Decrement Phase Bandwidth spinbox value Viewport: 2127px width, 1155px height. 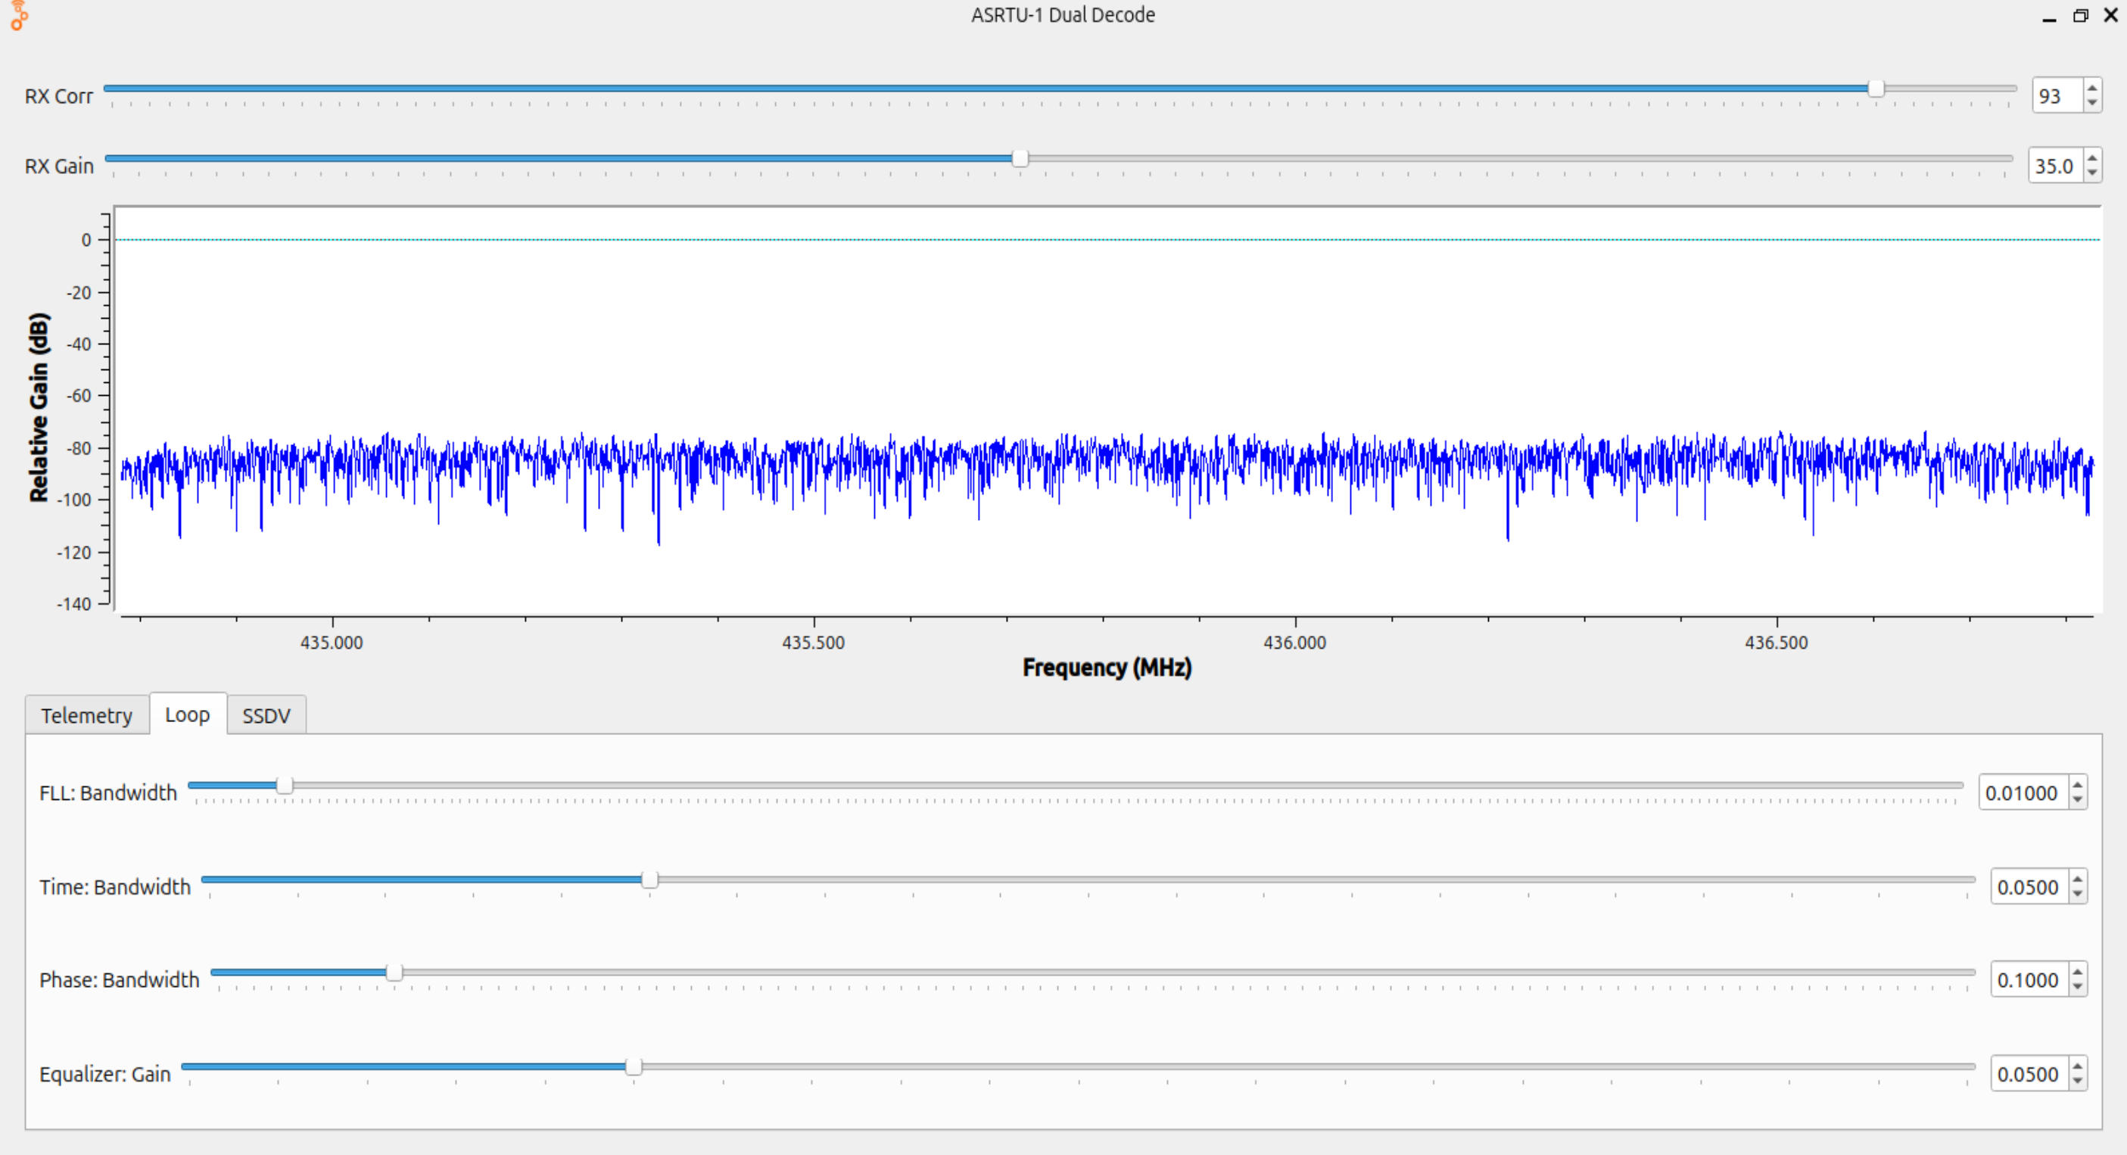coord(2078,988)
